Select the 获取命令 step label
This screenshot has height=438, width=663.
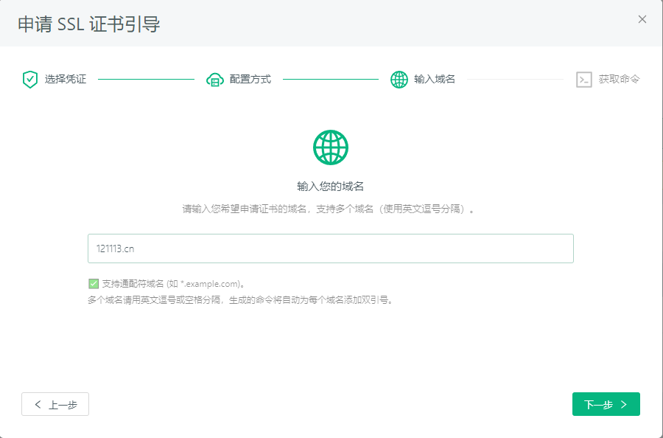[x=619, y=80]
